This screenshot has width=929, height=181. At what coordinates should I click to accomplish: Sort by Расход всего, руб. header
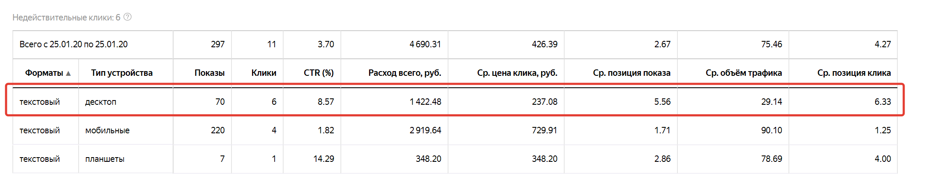(x=404, y=73)
